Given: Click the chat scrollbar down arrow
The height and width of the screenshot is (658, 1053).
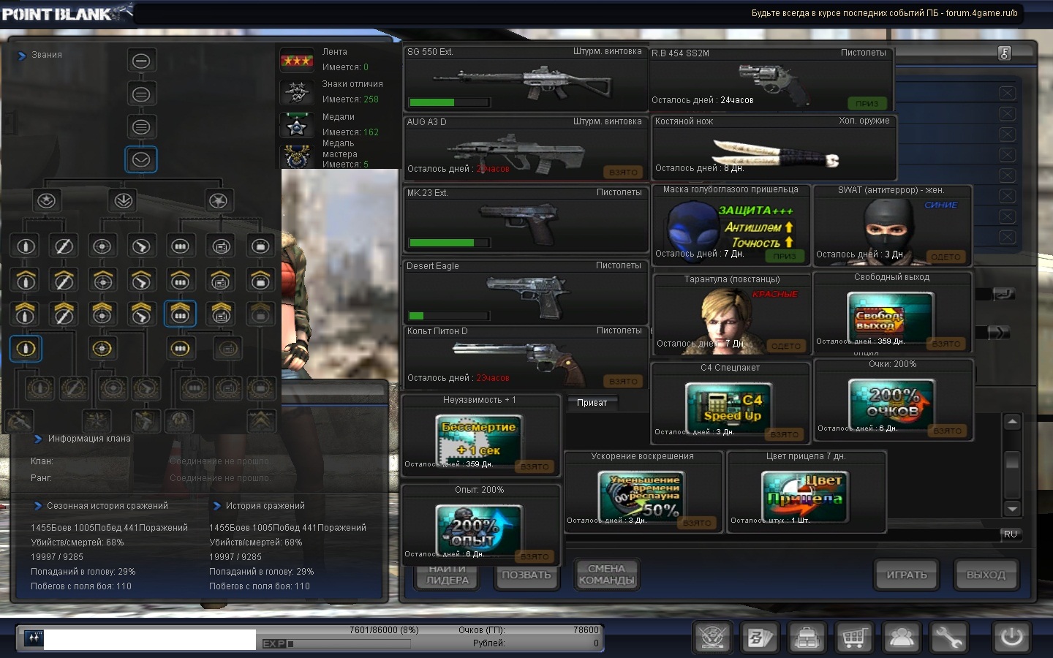Looking at the screenshot, I should (1012, 509).
